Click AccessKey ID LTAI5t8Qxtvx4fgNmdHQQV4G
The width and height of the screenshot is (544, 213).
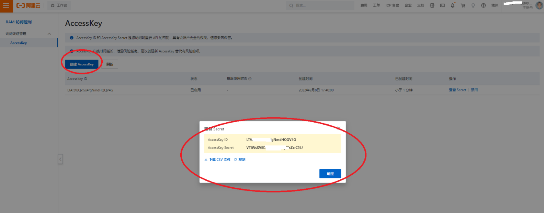pos(90,90)
